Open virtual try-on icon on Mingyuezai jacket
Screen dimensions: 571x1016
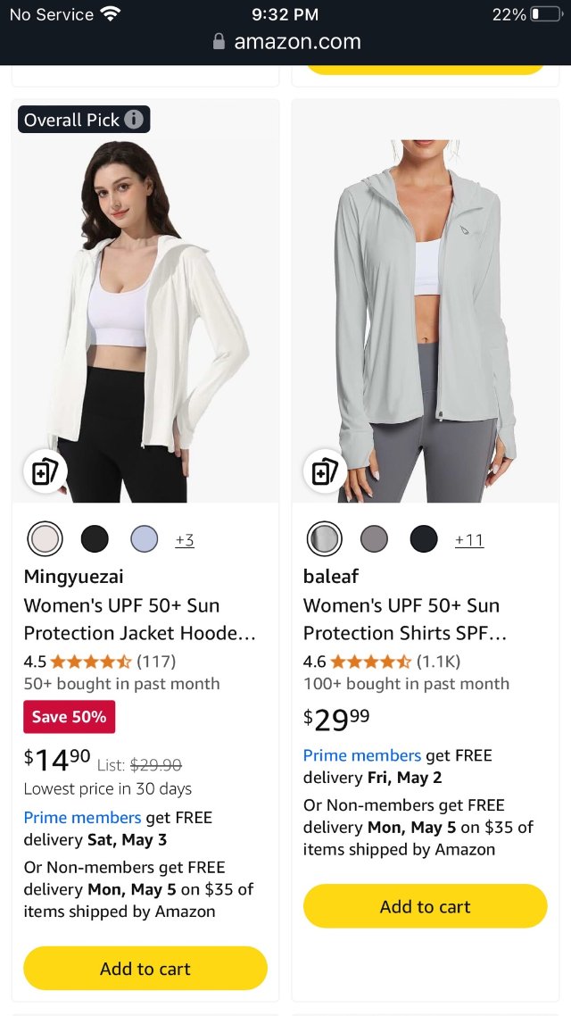click(45, 471)
